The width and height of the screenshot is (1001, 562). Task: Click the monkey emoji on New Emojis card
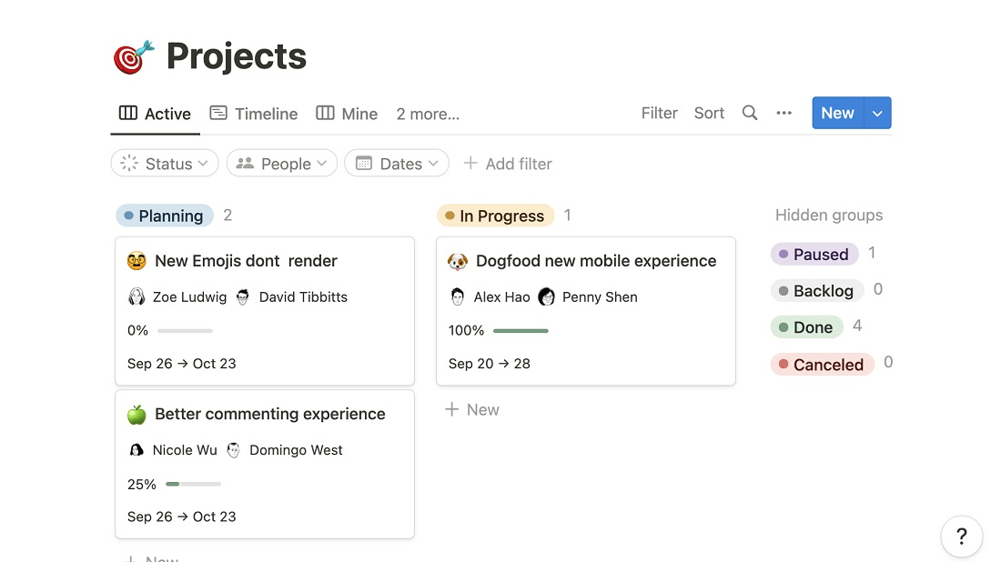(136, 260)
